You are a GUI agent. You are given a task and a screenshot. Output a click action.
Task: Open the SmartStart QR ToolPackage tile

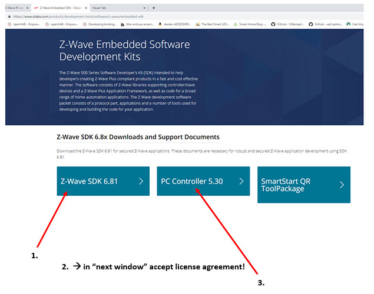click(x=304, y=185)
